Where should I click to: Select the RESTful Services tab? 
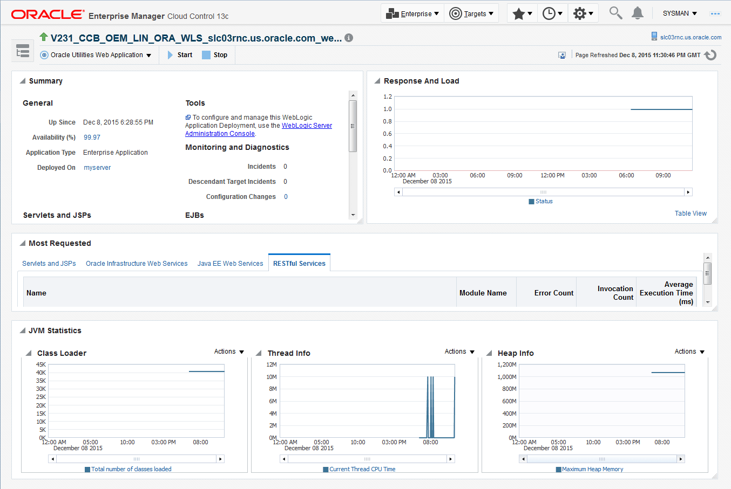click(299, 264)
